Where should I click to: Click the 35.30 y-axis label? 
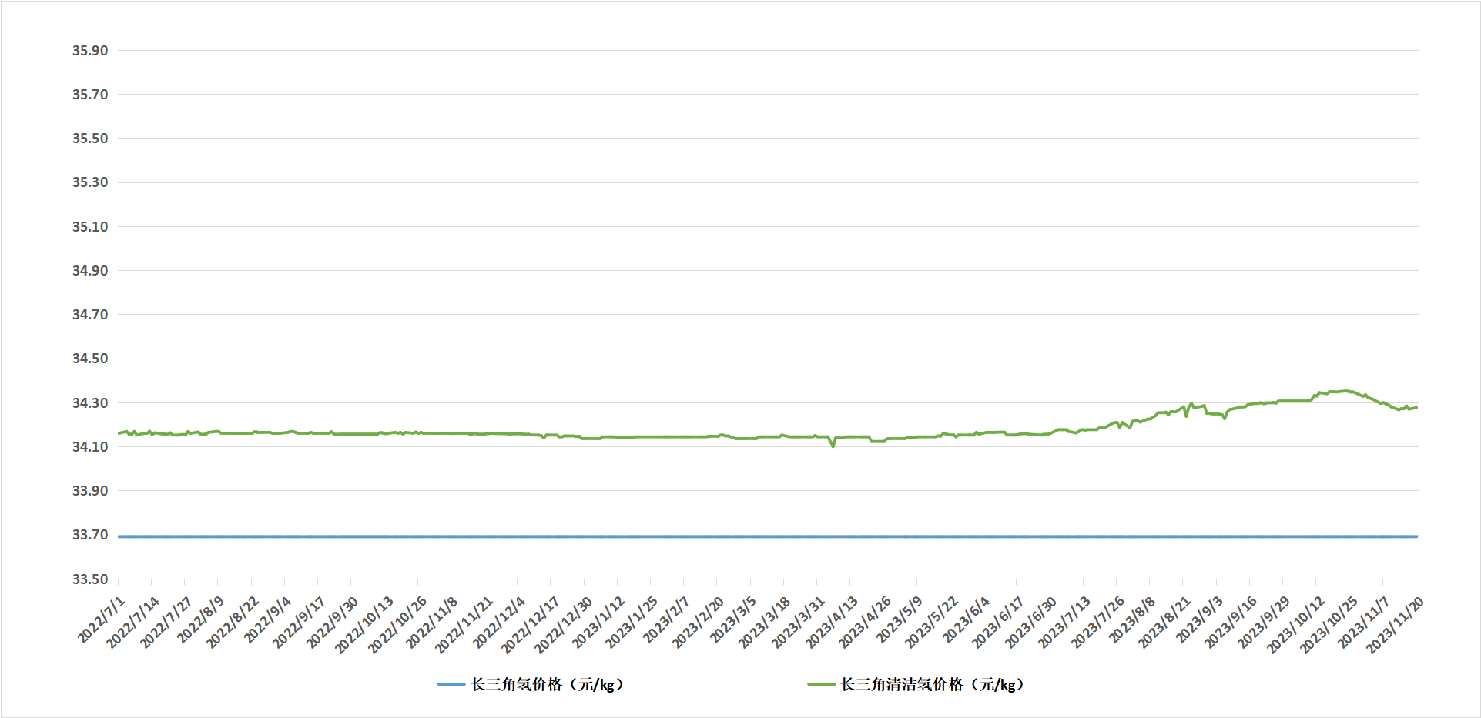pyautogui.click(x=90, y=182)
